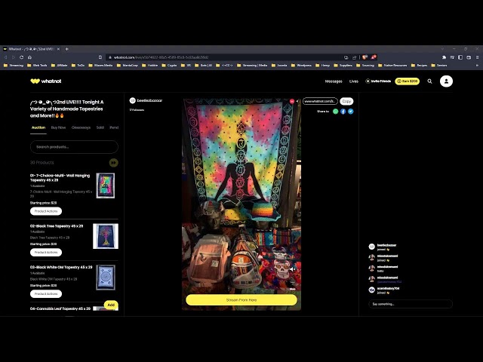Click the 04-Cannabis Leaf Tapestry title
The width and height of the screenshot is (483, 362).
point(60,308)
